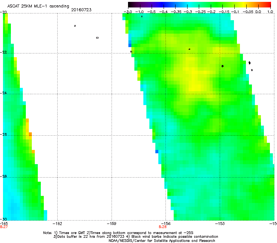Click the -0.5 color scale label
The width and height of the screenshot is (277, 243).
pyautogui.click(x=151, y=12)
